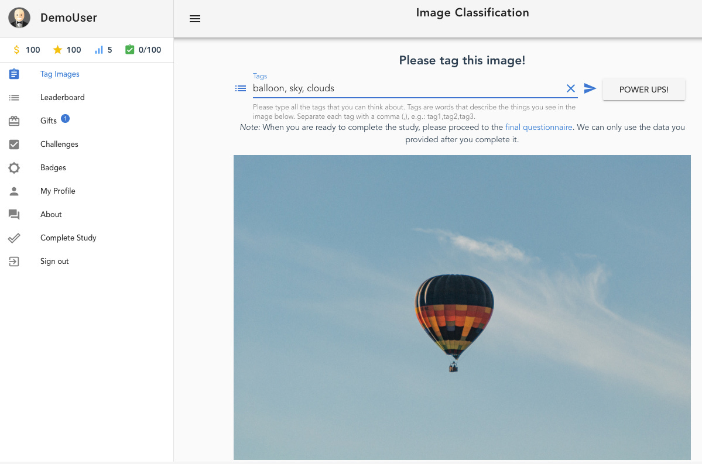Click the Image Classification title
The width and height of the screenshot is (702, 464).
tap(472, 12)
